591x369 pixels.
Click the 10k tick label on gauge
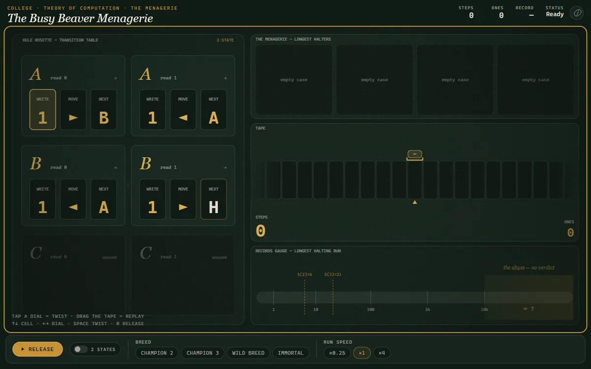(484, 309)
